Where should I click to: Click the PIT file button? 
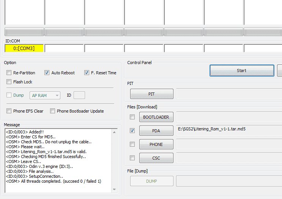[x=151, y=94]
